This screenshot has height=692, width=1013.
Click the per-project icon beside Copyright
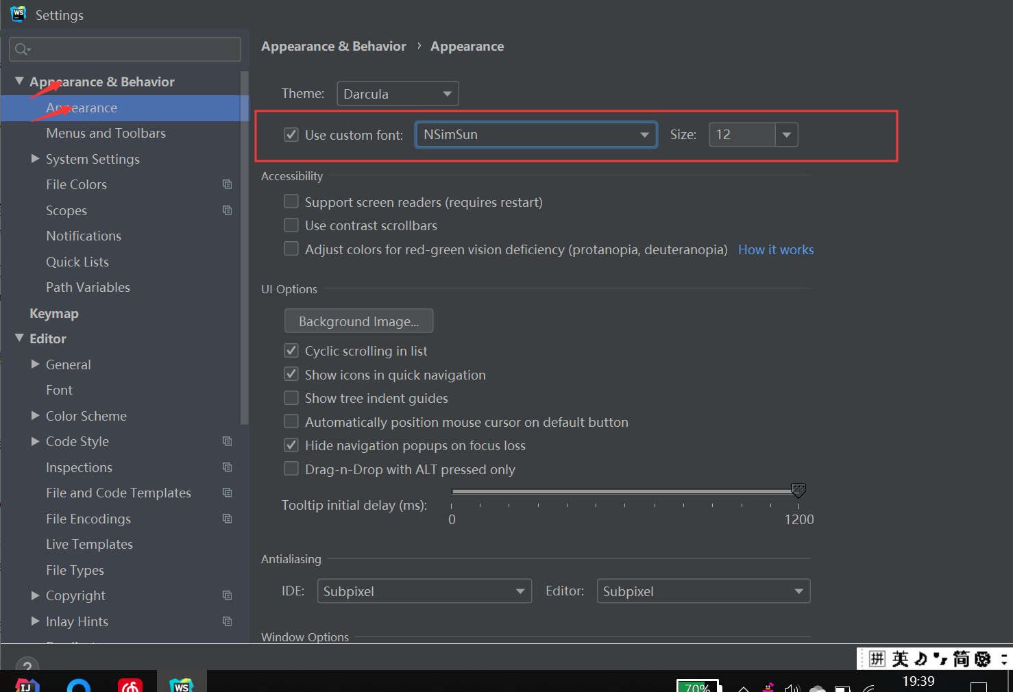(228, 595)
